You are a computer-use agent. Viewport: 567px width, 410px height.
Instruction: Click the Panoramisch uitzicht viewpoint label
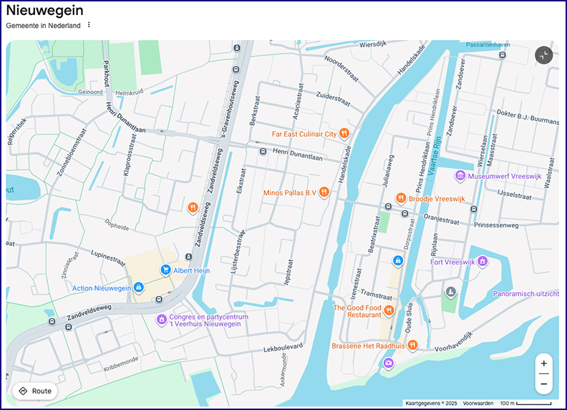pos(526,294)
